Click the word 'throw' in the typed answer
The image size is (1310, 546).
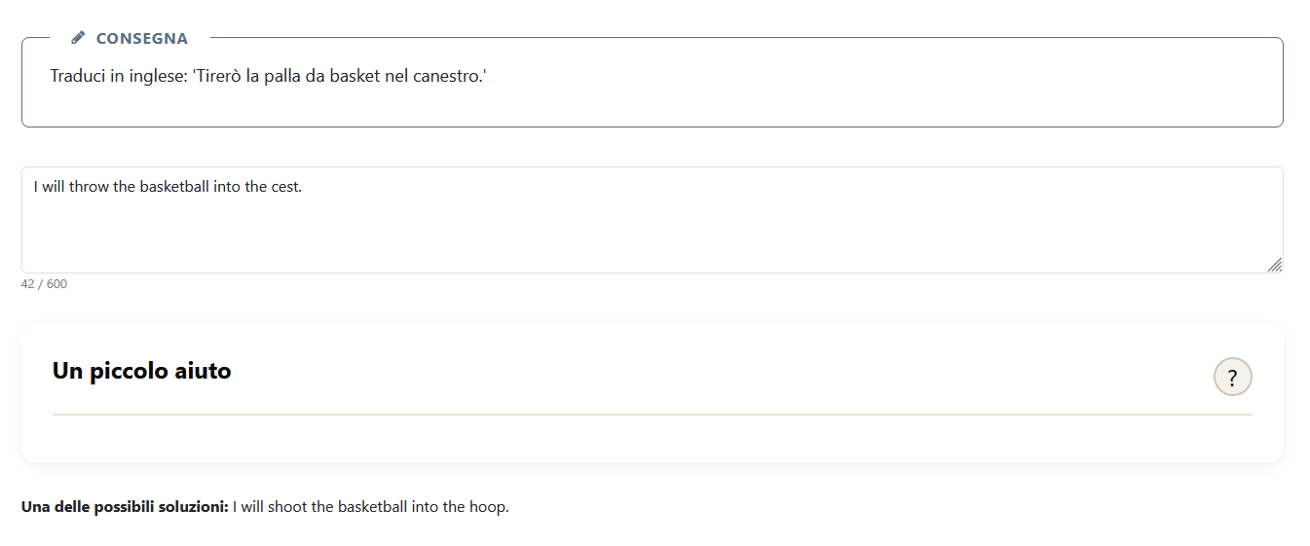(89, 187)
